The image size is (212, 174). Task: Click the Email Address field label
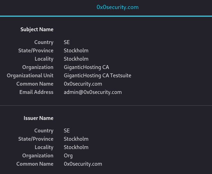(36, 92)
